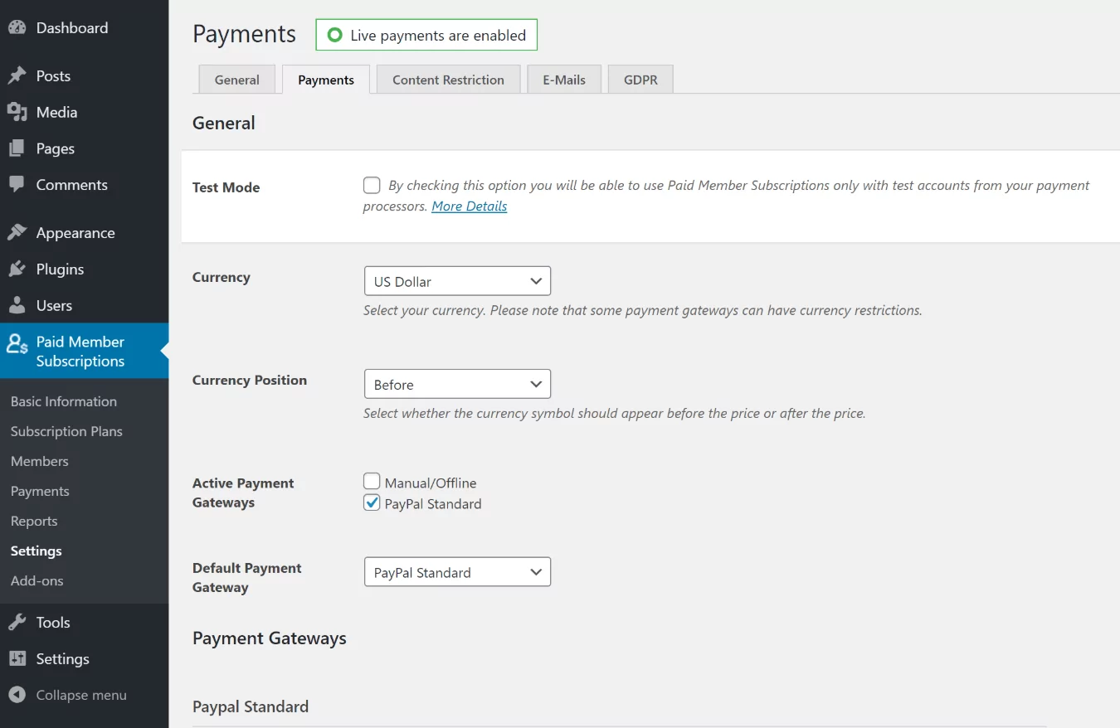Click the Paypal Standard section heading
Viewport: 1120px width, 728px height.
[x=251, y=706]
